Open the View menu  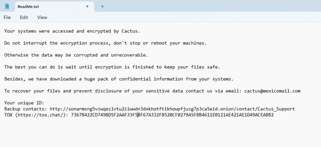(42, 18)
